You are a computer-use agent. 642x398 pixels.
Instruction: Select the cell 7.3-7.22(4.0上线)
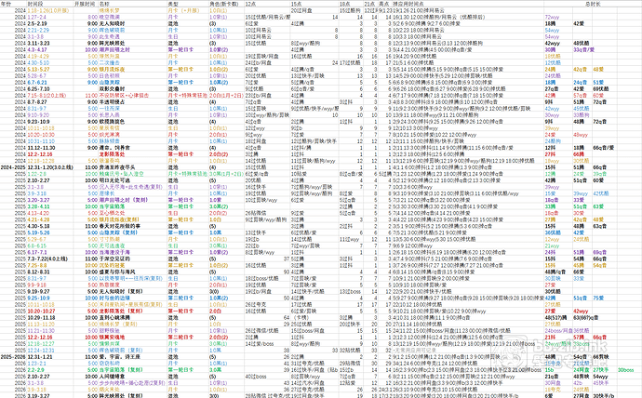pos(47,259)
